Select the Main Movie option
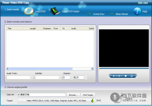The width and height of the screenshot is (152, 106). 122,14
